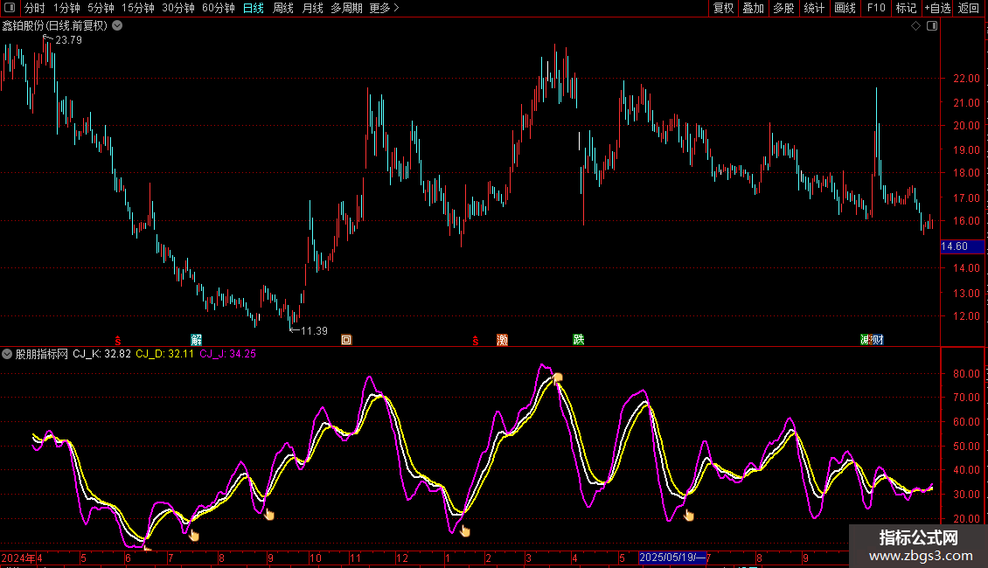Click the 返回 back button
This screenshot has width=988, height=568.
pos(969,8)
